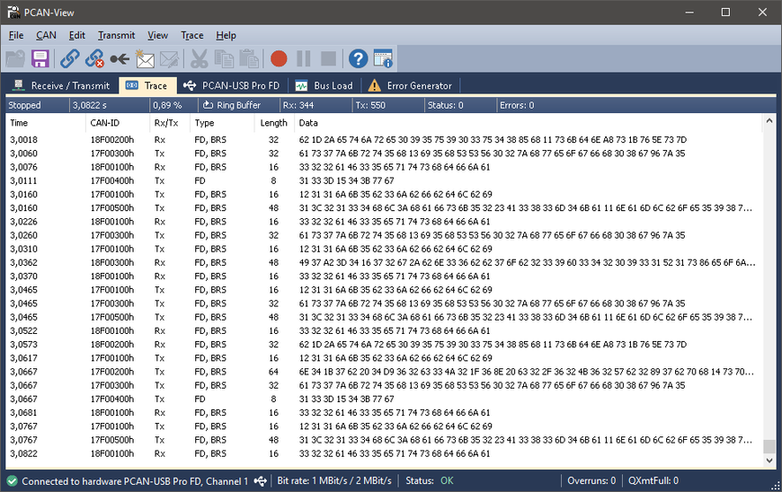782x492 pixels.
Task: Open the File menu
Action: [16, 35]
